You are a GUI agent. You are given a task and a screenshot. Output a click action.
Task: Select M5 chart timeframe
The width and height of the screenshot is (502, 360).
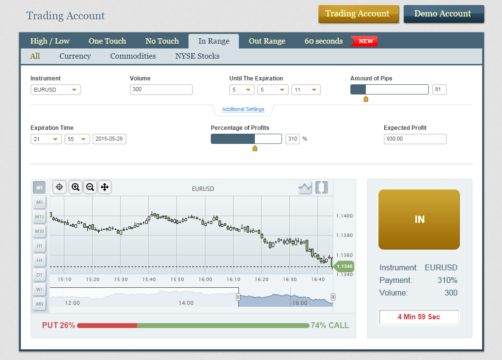click(39, 202)
